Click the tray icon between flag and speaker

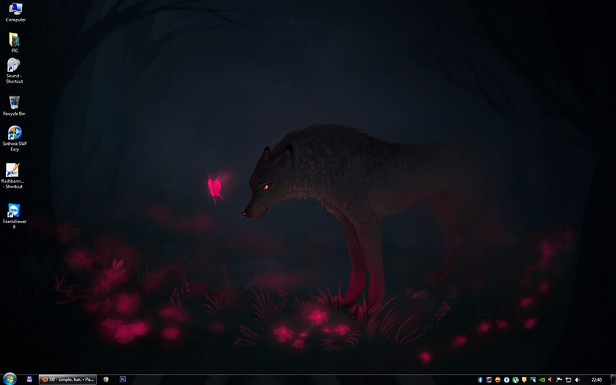coord(568,380)
